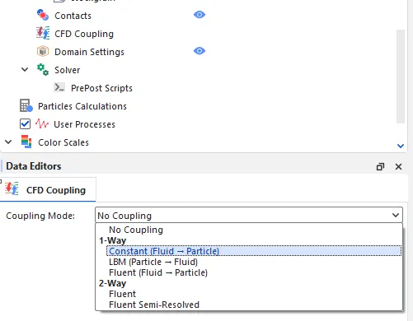Screen dimensions: 413x321
Task: Click the Solver gears icon
Action: 43,70
